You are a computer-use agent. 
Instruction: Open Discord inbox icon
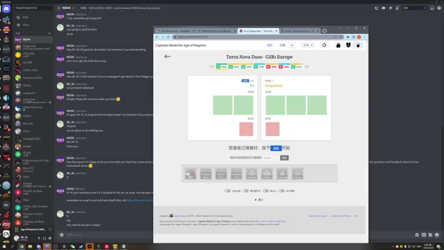(x=432, y=8)
